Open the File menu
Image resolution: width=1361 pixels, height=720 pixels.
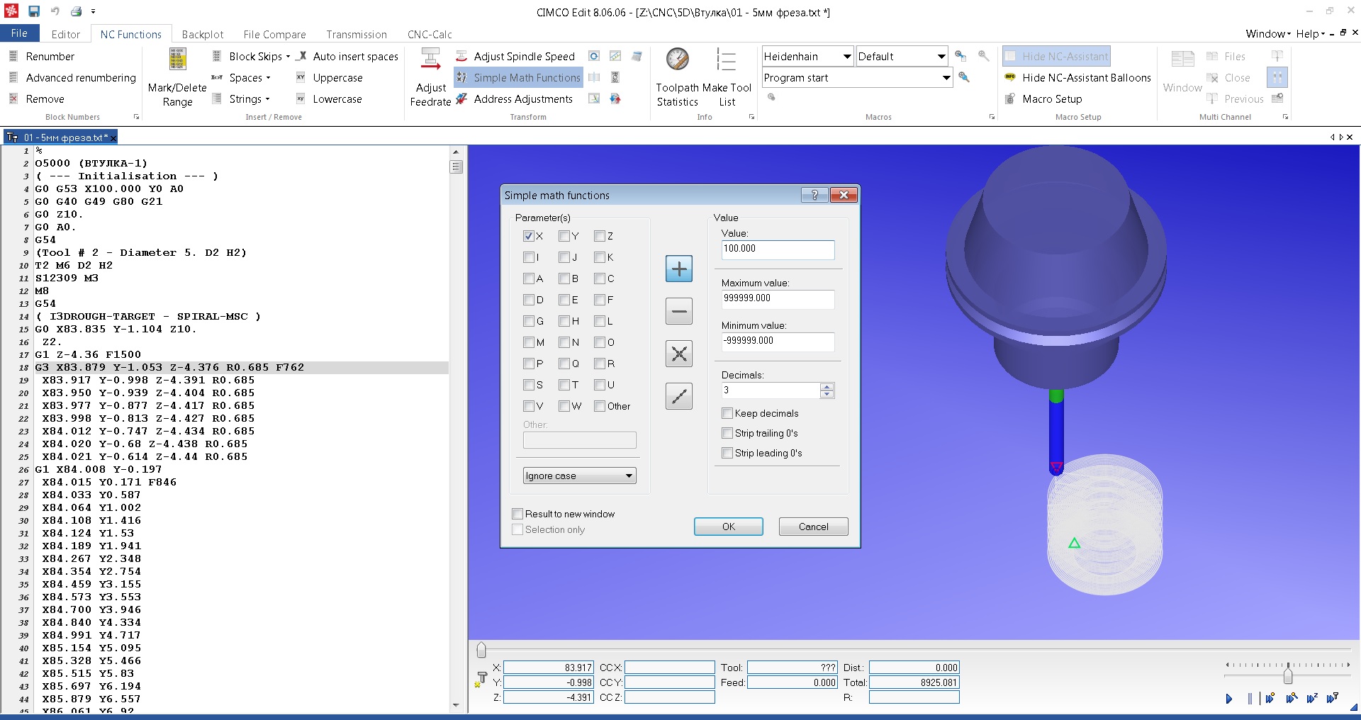(x=19, y=33)
